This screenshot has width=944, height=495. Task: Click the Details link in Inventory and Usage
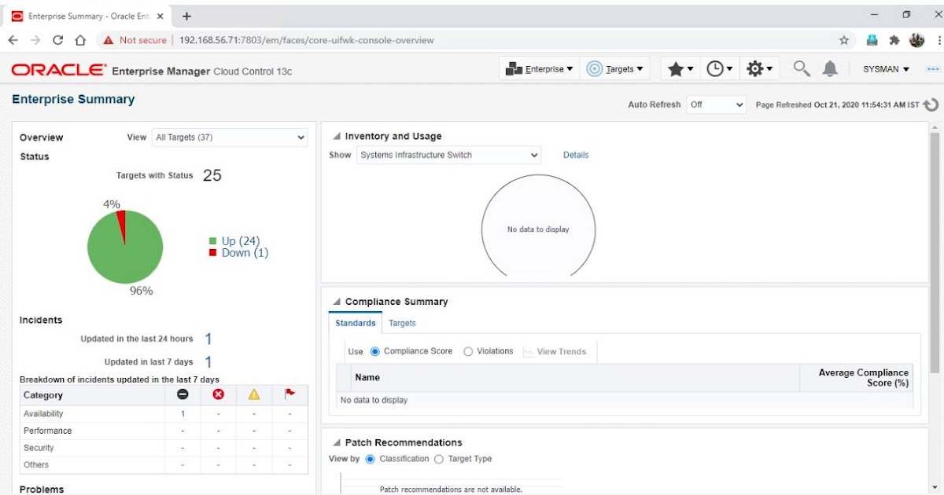(x=576, y=155)
